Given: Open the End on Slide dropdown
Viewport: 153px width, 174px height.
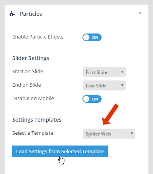Looking at the screenshot, I should tap(104, 85).
